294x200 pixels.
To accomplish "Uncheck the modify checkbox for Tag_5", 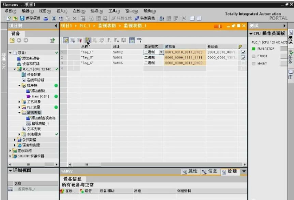I will [243, 58].
